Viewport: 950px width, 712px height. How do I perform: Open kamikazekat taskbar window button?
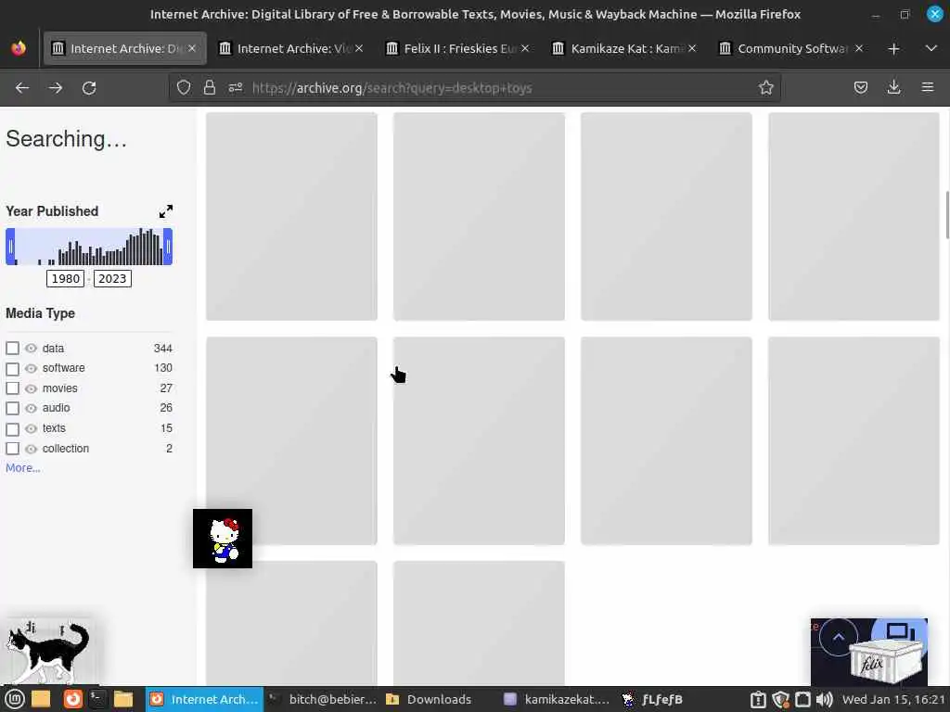[x=558, y=699]
